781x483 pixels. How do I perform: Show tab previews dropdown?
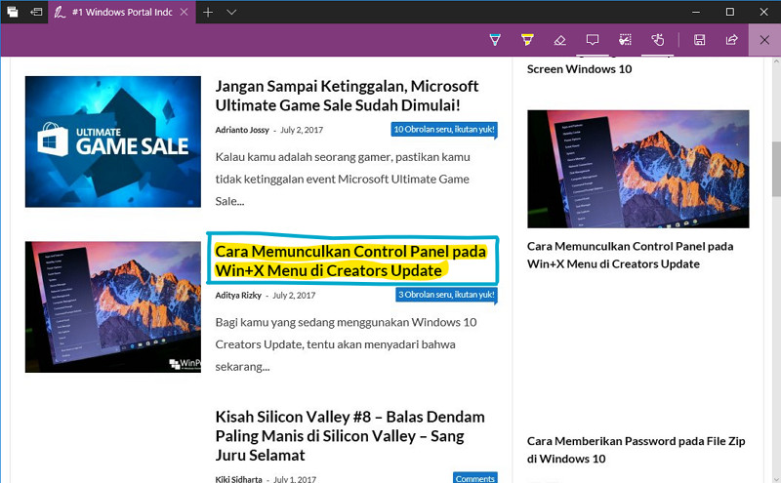[x=231, y=12]
